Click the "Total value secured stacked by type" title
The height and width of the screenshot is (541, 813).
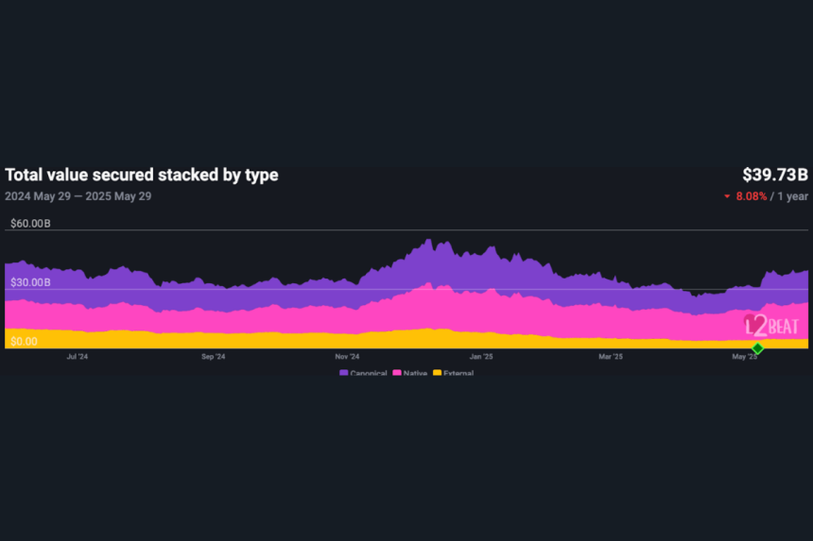tap(142, 175)
